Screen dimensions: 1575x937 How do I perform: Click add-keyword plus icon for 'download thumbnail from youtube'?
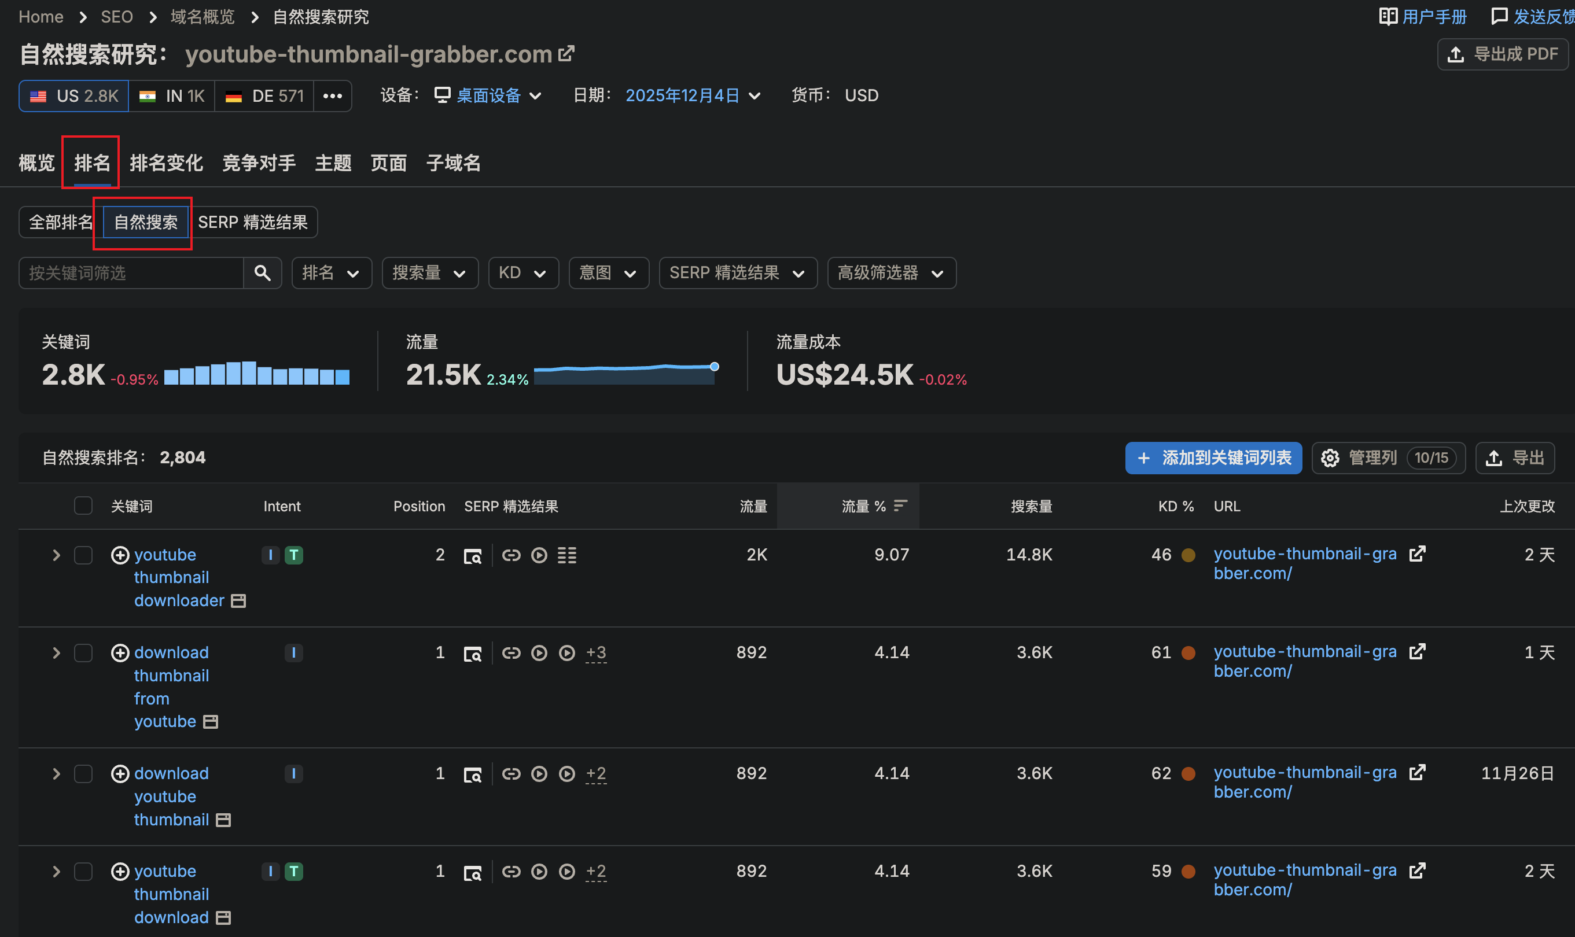coord(120,652)
